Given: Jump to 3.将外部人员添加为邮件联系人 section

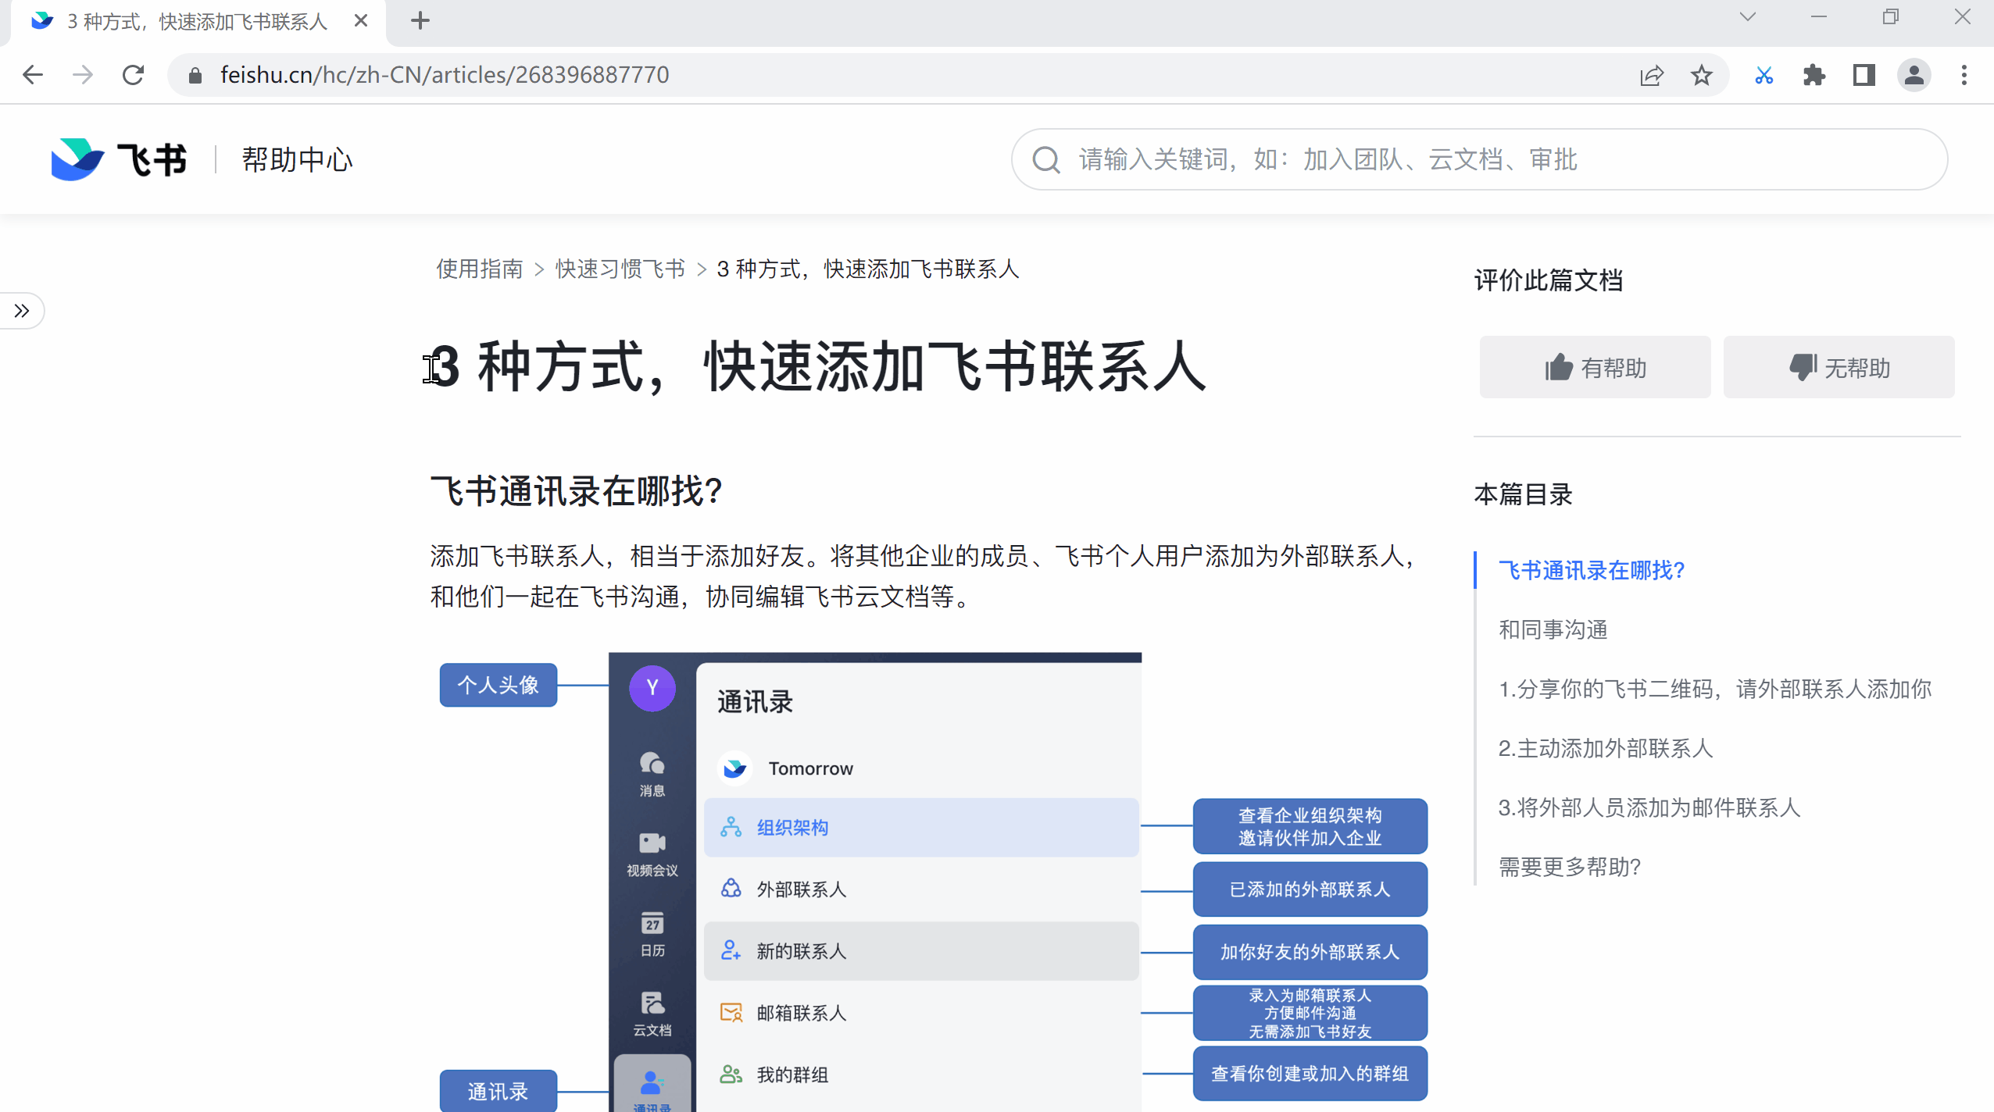Looking at the screenshot, I should (1649, 807).
